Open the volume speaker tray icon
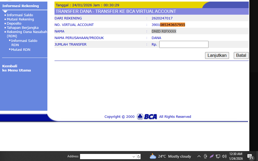 [224, 157]
